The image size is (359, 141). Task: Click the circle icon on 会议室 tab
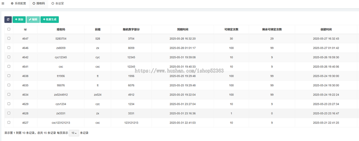click(x=53, y=4)
